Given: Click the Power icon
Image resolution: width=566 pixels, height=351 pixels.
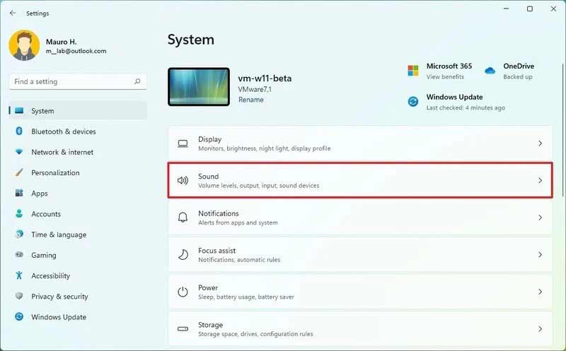Looking at the screenshot, I should 183,292.
